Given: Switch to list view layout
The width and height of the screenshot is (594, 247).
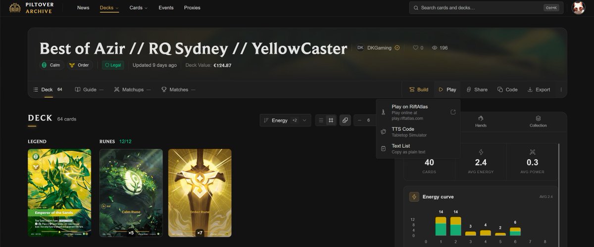Looking at the screenshot, I should pos(321,120).
